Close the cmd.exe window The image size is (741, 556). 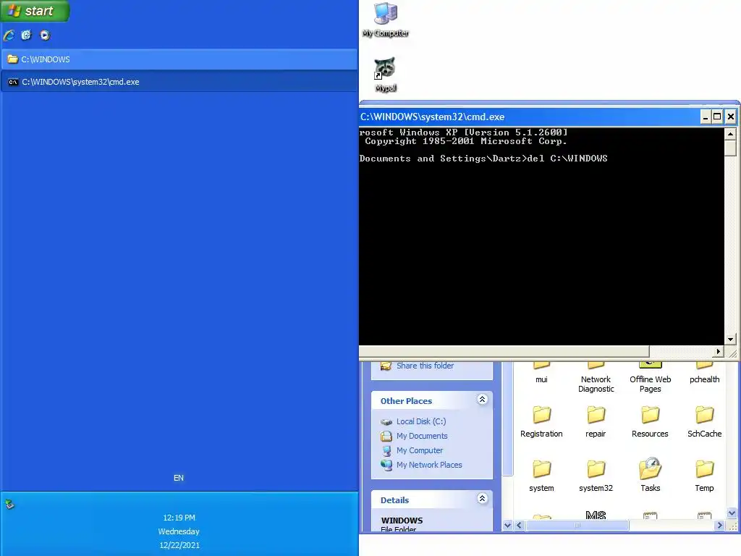coord(731,117)
